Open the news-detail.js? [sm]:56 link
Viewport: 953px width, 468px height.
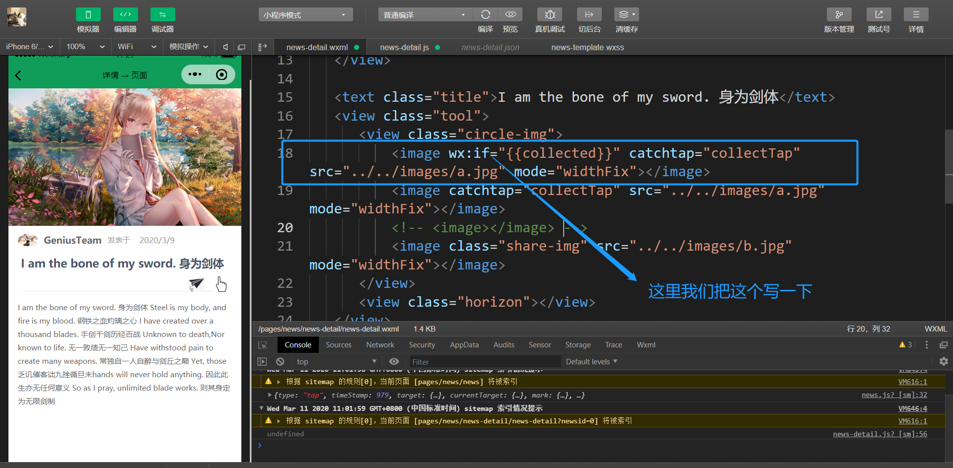[x=880, y=434]
